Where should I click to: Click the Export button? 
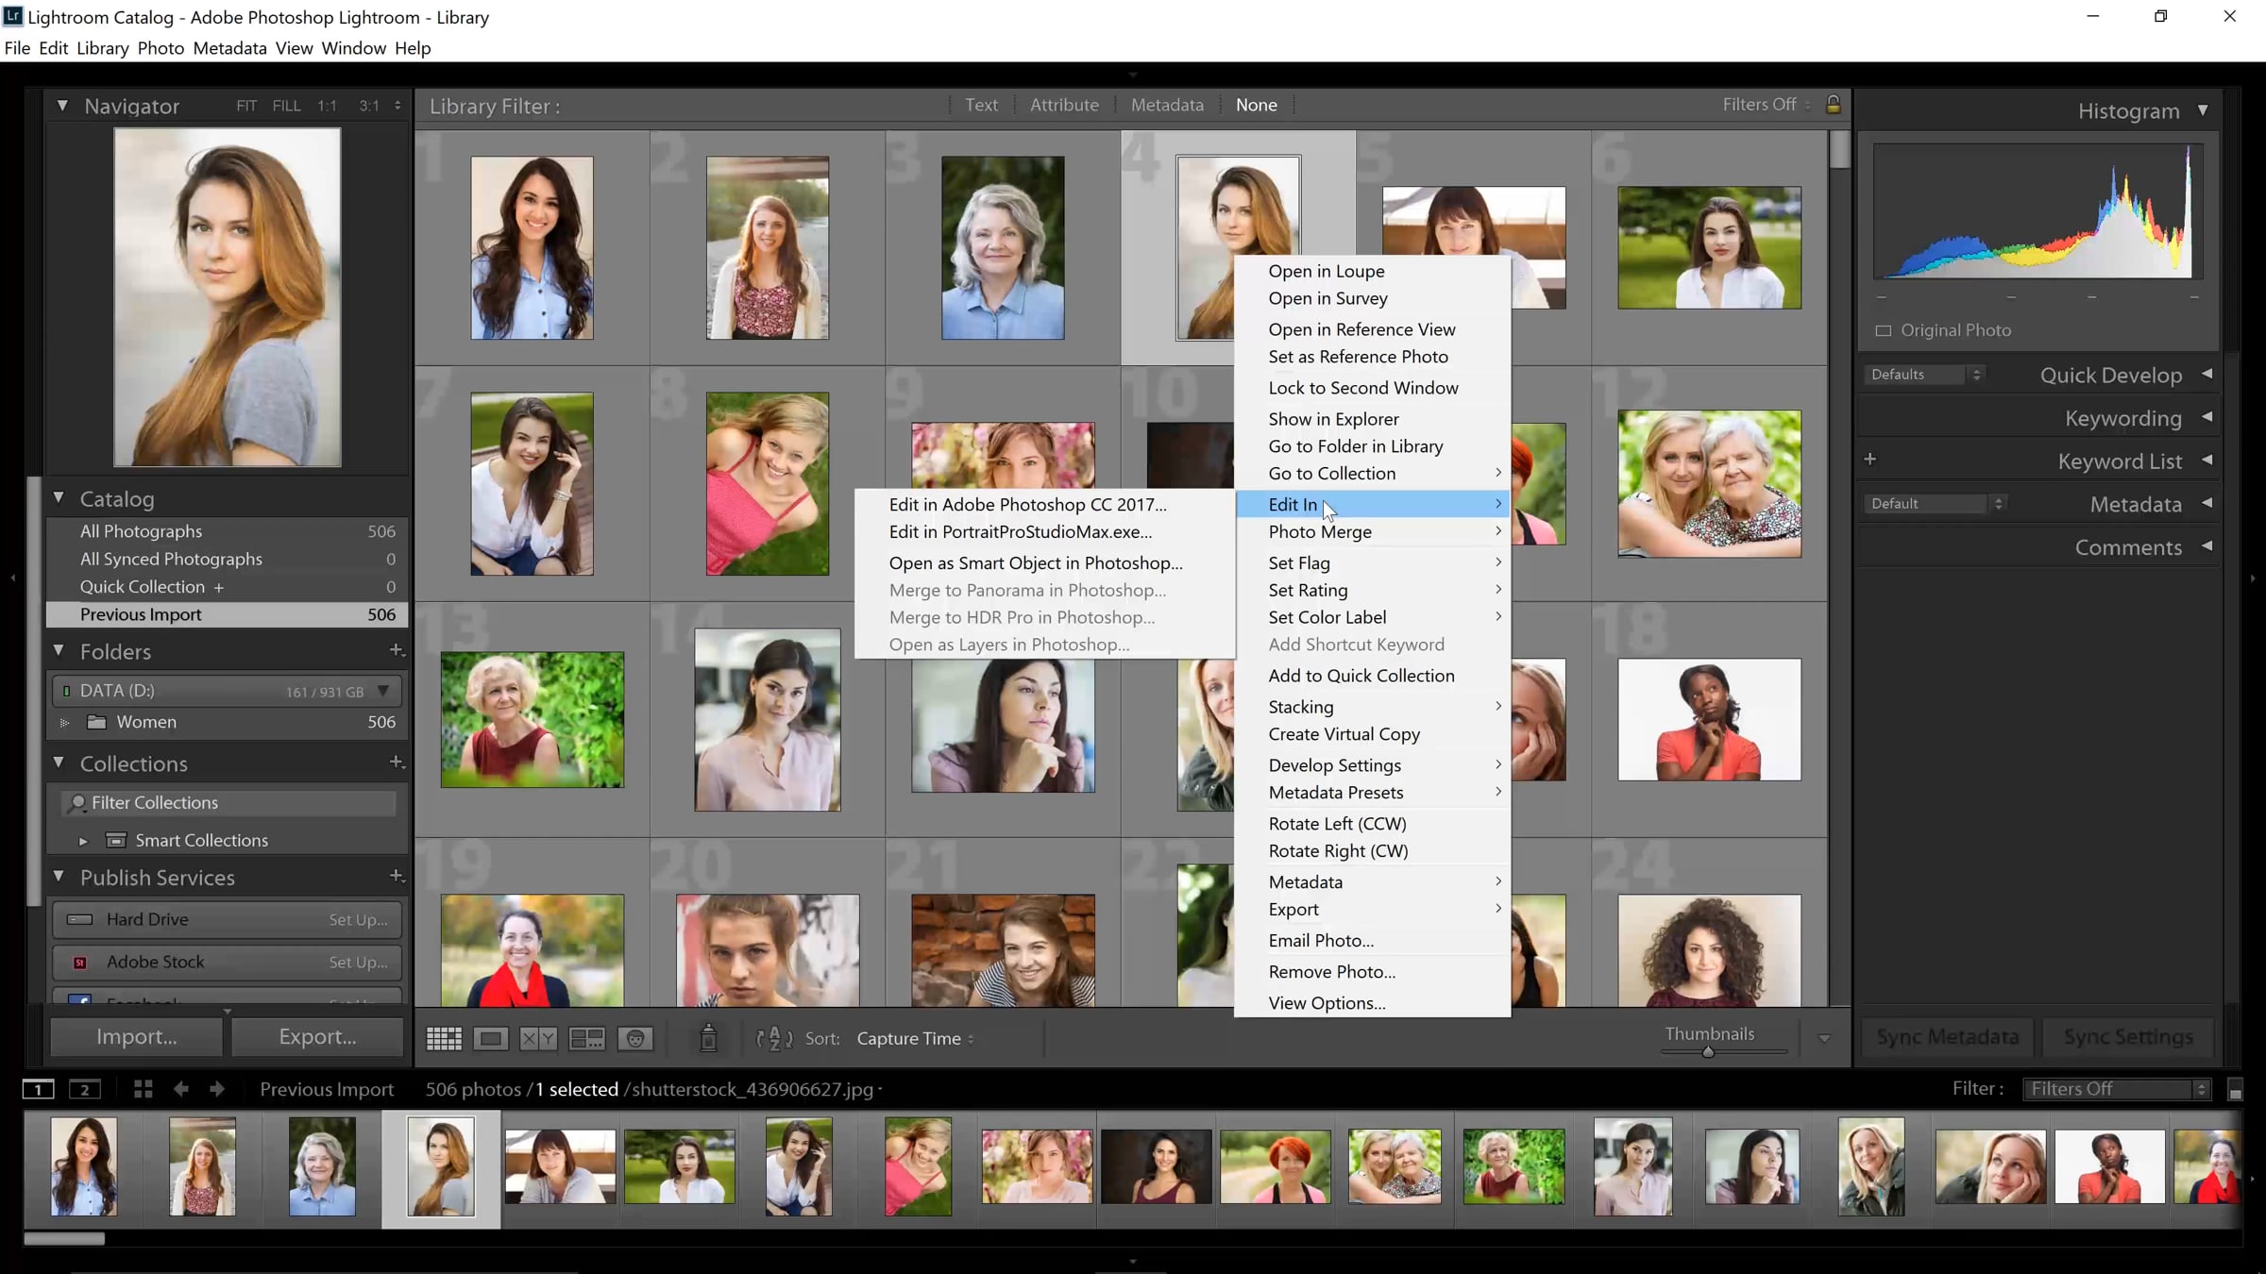(x=317, y=1036)
